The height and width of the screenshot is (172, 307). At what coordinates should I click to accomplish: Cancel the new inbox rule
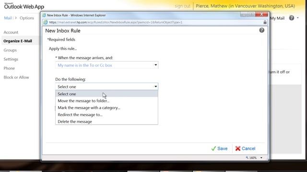(x=245, y=149)
